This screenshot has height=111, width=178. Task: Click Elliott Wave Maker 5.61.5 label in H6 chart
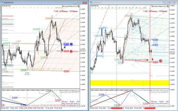pos(159,6)
